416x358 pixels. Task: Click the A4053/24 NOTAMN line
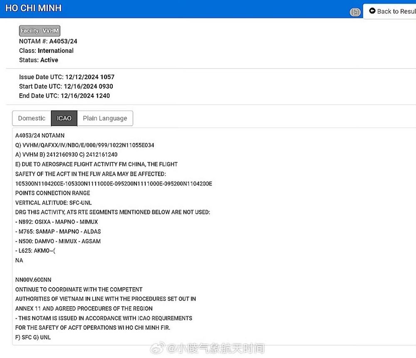coord(40,135)
